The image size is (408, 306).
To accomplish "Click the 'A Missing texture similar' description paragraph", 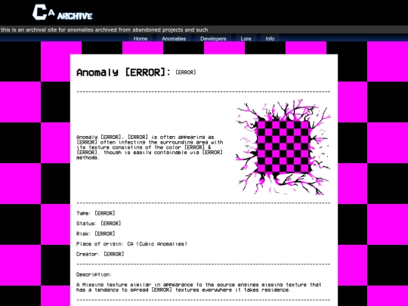I will 199,287.
